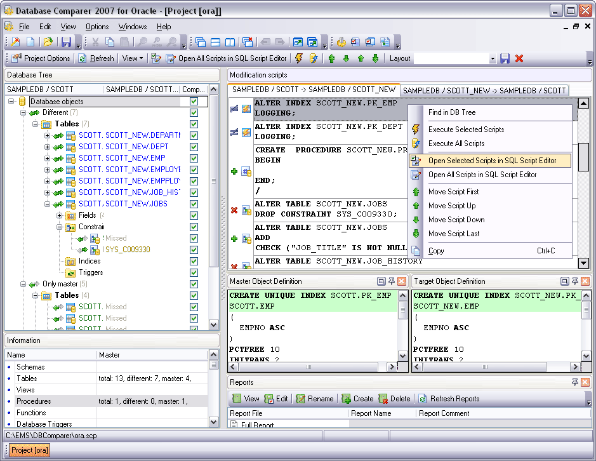Viewport: 596px width, 461px height.
Task: Click the save layout floppy icon
Action: point(505,58)
